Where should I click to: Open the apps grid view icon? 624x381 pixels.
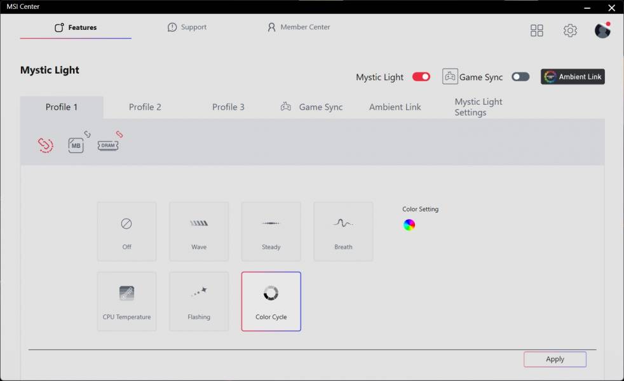pyautogui.click(x=536, y=30)
